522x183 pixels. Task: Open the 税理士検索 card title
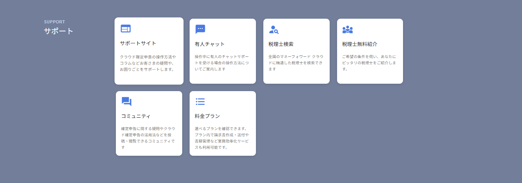pos(281,44)
